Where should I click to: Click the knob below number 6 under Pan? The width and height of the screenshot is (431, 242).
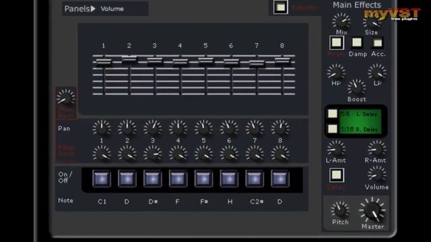229,153
